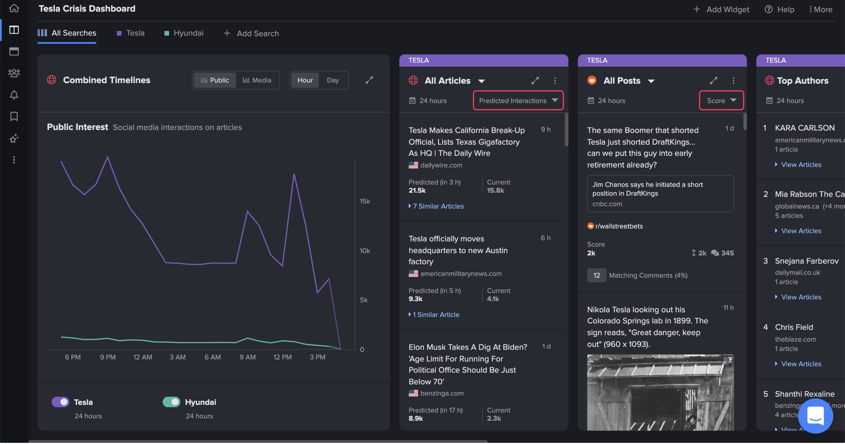845x444 pixels.
Task: Click the All Articles list scrollbar
Action: pyautogui.click(x=566, y=130)
